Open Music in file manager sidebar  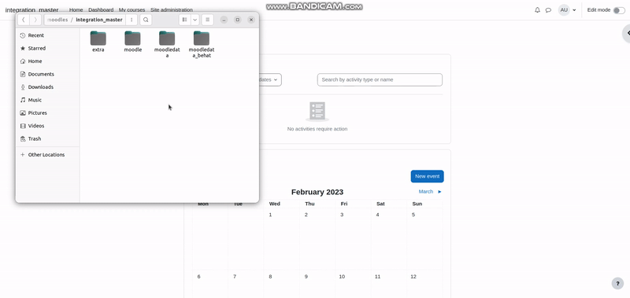pyautogui.click(x=47, y=100)
